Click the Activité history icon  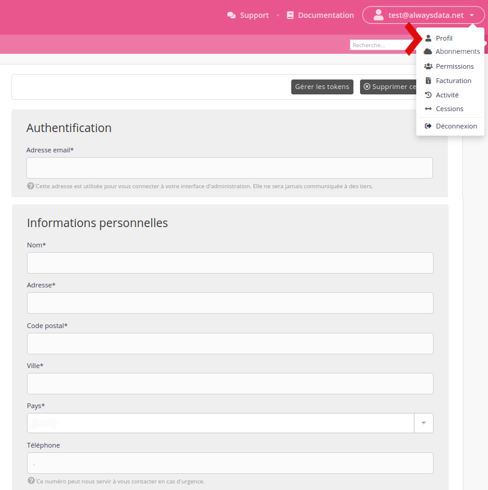(428, 95)
